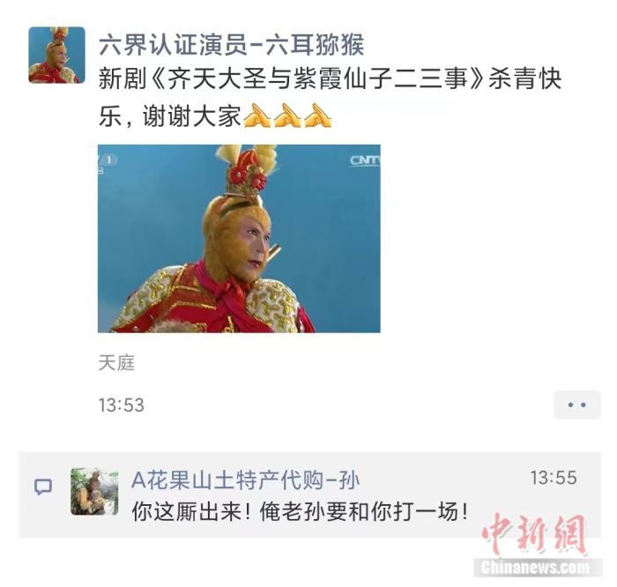Tap the last praying hands emoji
This screenshot has height=587, width=617.
point(318,116)
